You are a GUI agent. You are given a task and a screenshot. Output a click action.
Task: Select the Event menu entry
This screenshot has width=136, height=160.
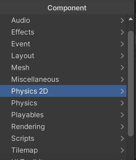[x=63, y=44]
